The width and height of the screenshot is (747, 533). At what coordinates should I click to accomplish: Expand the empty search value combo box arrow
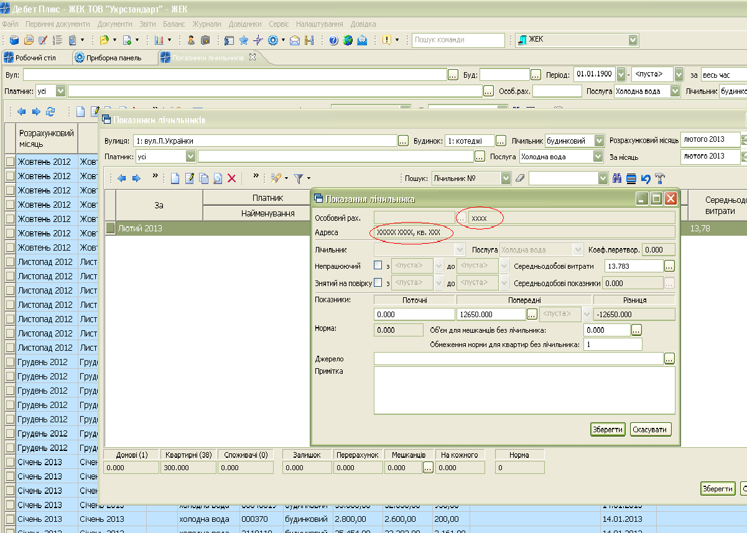(603, 178)
